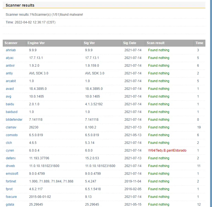Click the clamav scanner name

(11, 127)
